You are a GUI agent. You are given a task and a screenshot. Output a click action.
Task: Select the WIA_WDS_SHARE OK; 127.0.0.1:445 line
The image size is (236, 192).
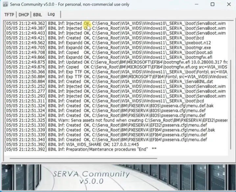[72, 144]
